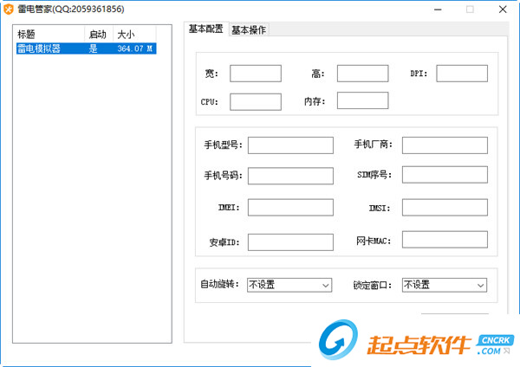Click the 雷电管家 app icon in title bar
Screen dimensions: 520x367
coord(9,9)
